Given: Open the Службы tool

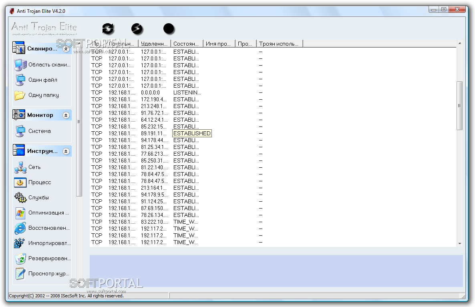Looking at the screenshot, I should point(38,197).
